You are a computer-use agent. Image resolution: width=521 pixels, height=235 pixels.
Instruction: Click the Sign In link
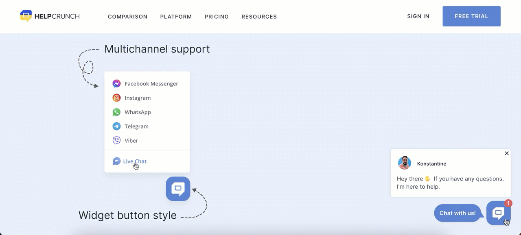pyautogui.click(x=418, y=16)
